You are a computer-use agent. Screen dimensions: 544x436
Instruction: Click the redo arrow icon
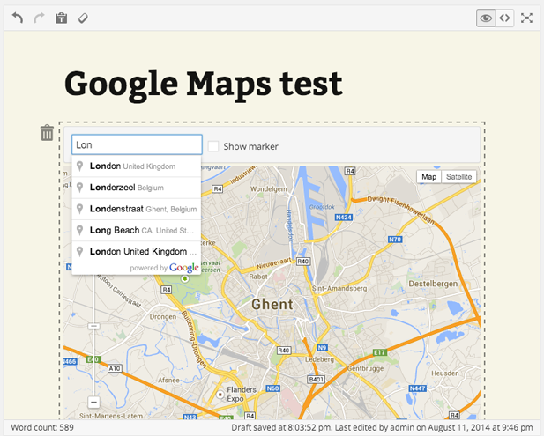tap(39, 18)
